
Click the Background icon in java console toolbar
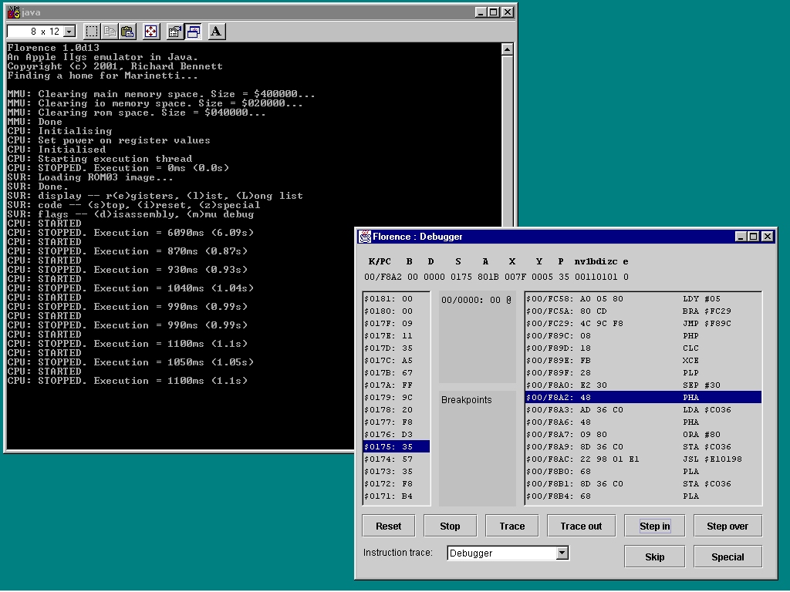pos(193,32)
